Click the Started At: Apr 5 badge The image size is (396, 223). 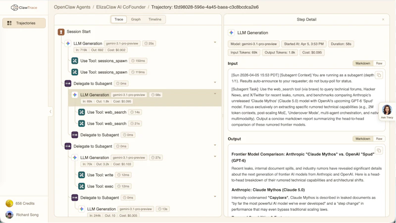pyautogui.click(x=304, y=44)
